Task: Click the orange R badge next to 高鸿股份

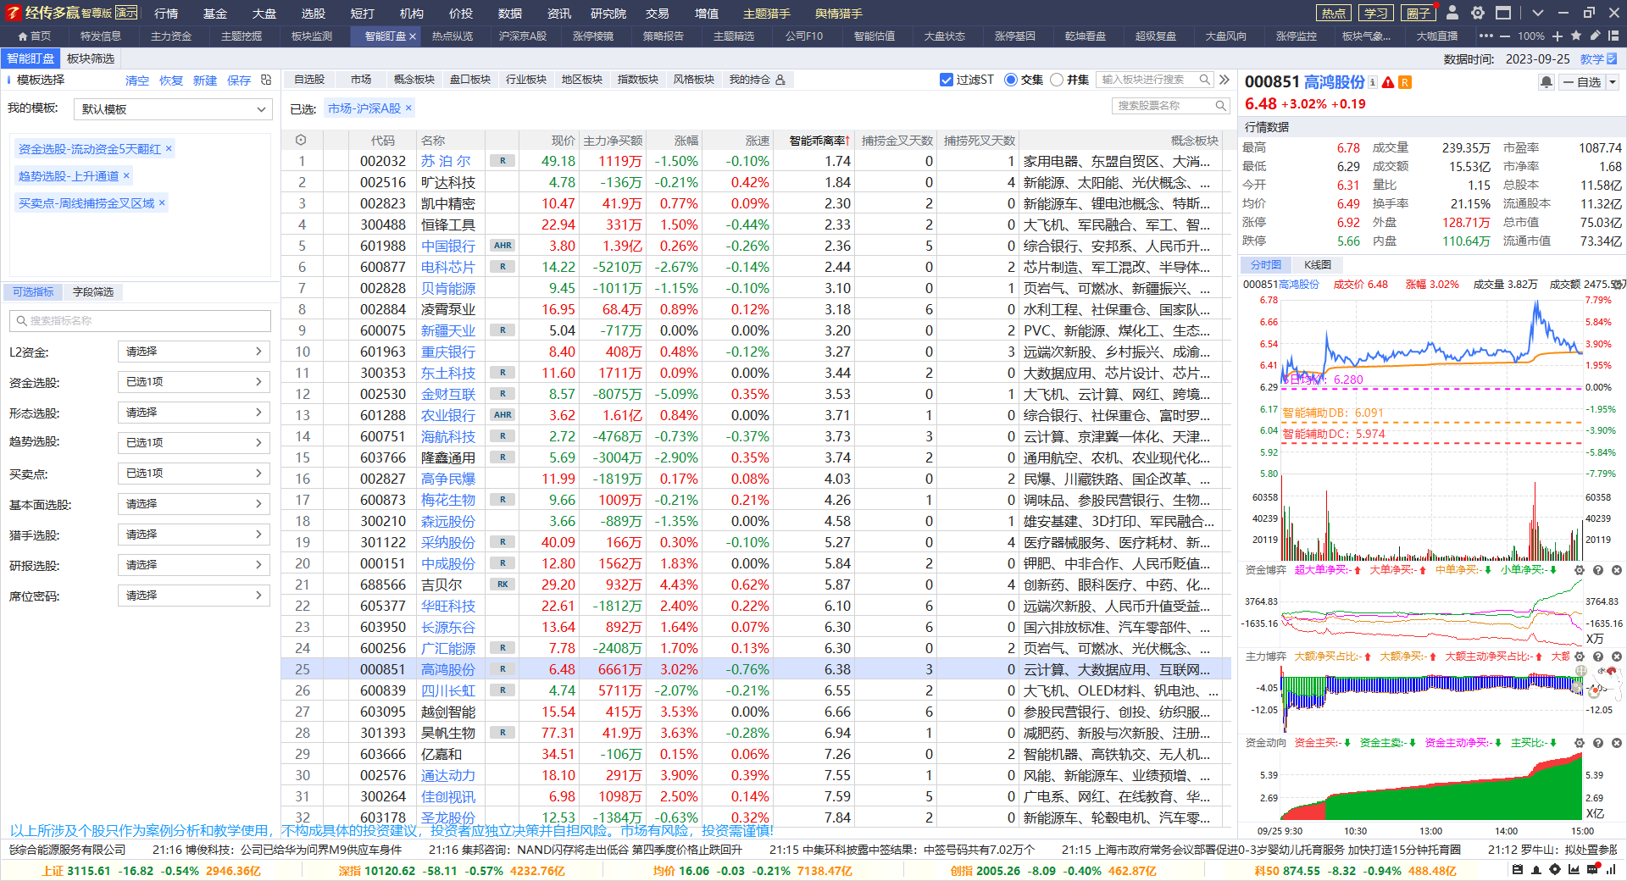Action: tap(1405, 82)
